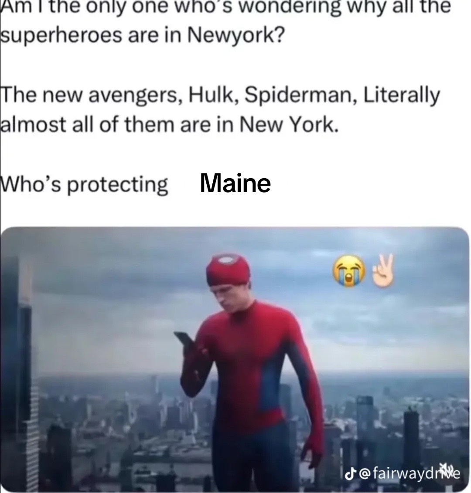
Task: Open the @fairwaydrive username watermark
Action: pyautogui.click(x=410, y=473)
